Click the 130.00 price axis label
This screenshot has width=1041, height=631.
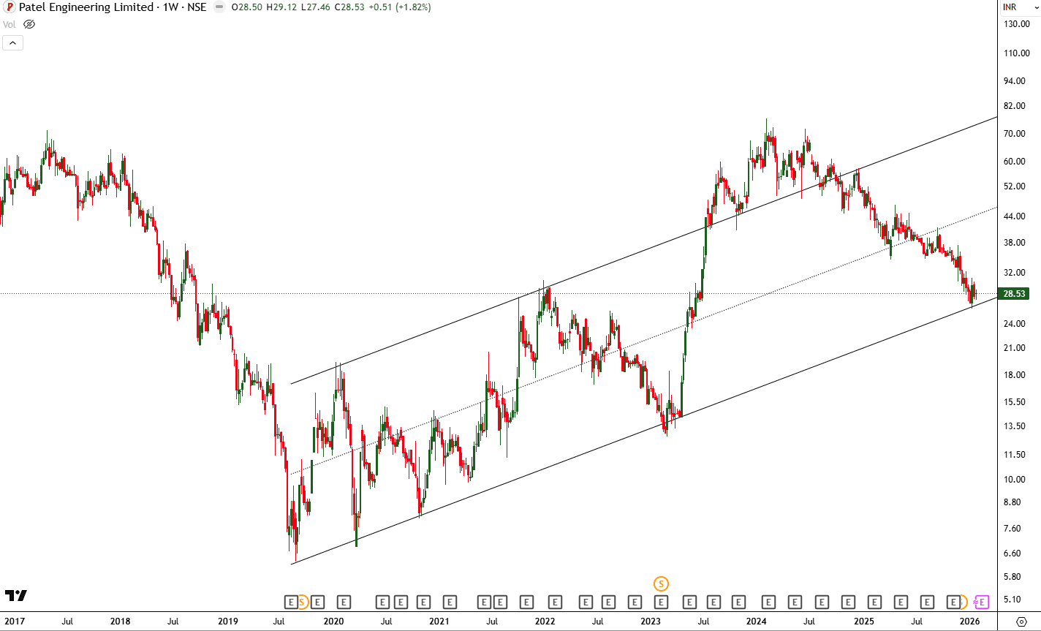pos(1017,24)
